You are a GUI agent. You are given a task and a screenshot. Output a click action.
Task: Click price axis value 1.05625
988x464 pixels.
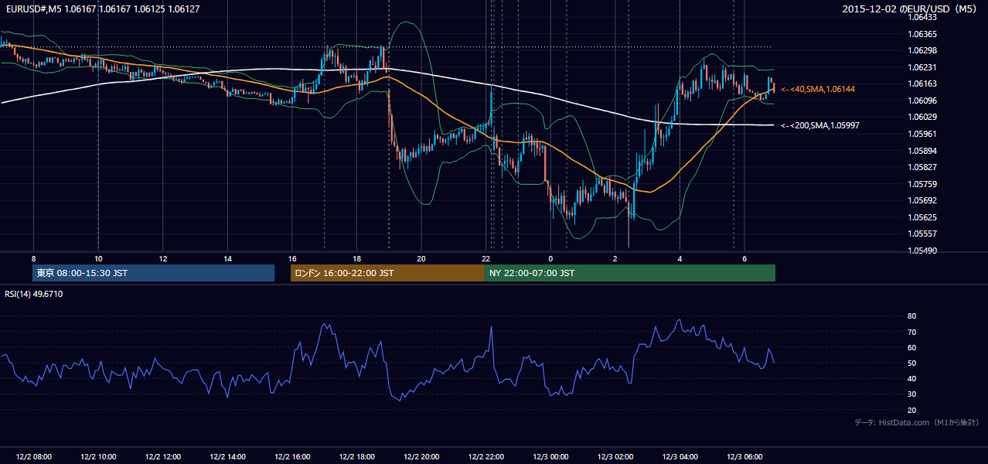click(922, 217)
